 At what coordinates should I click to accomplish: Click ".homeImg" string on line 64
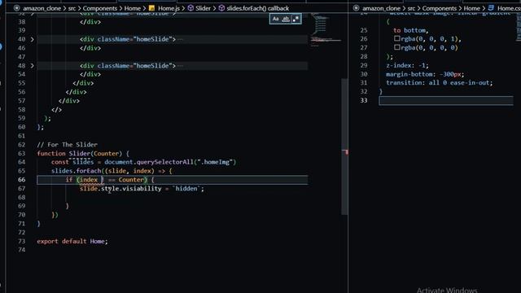(x=215, y=162)
